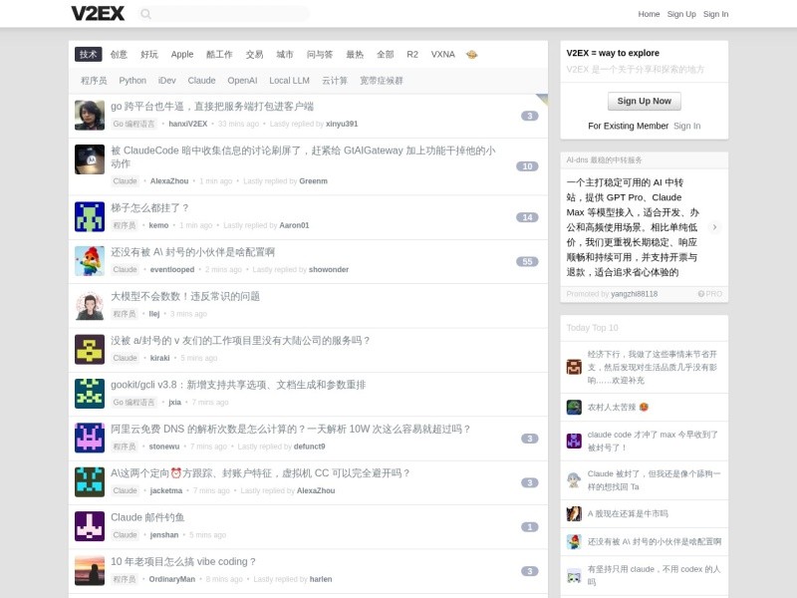Click jacketma's pixel avatar
Screen dimensions: 797x598
90,482
